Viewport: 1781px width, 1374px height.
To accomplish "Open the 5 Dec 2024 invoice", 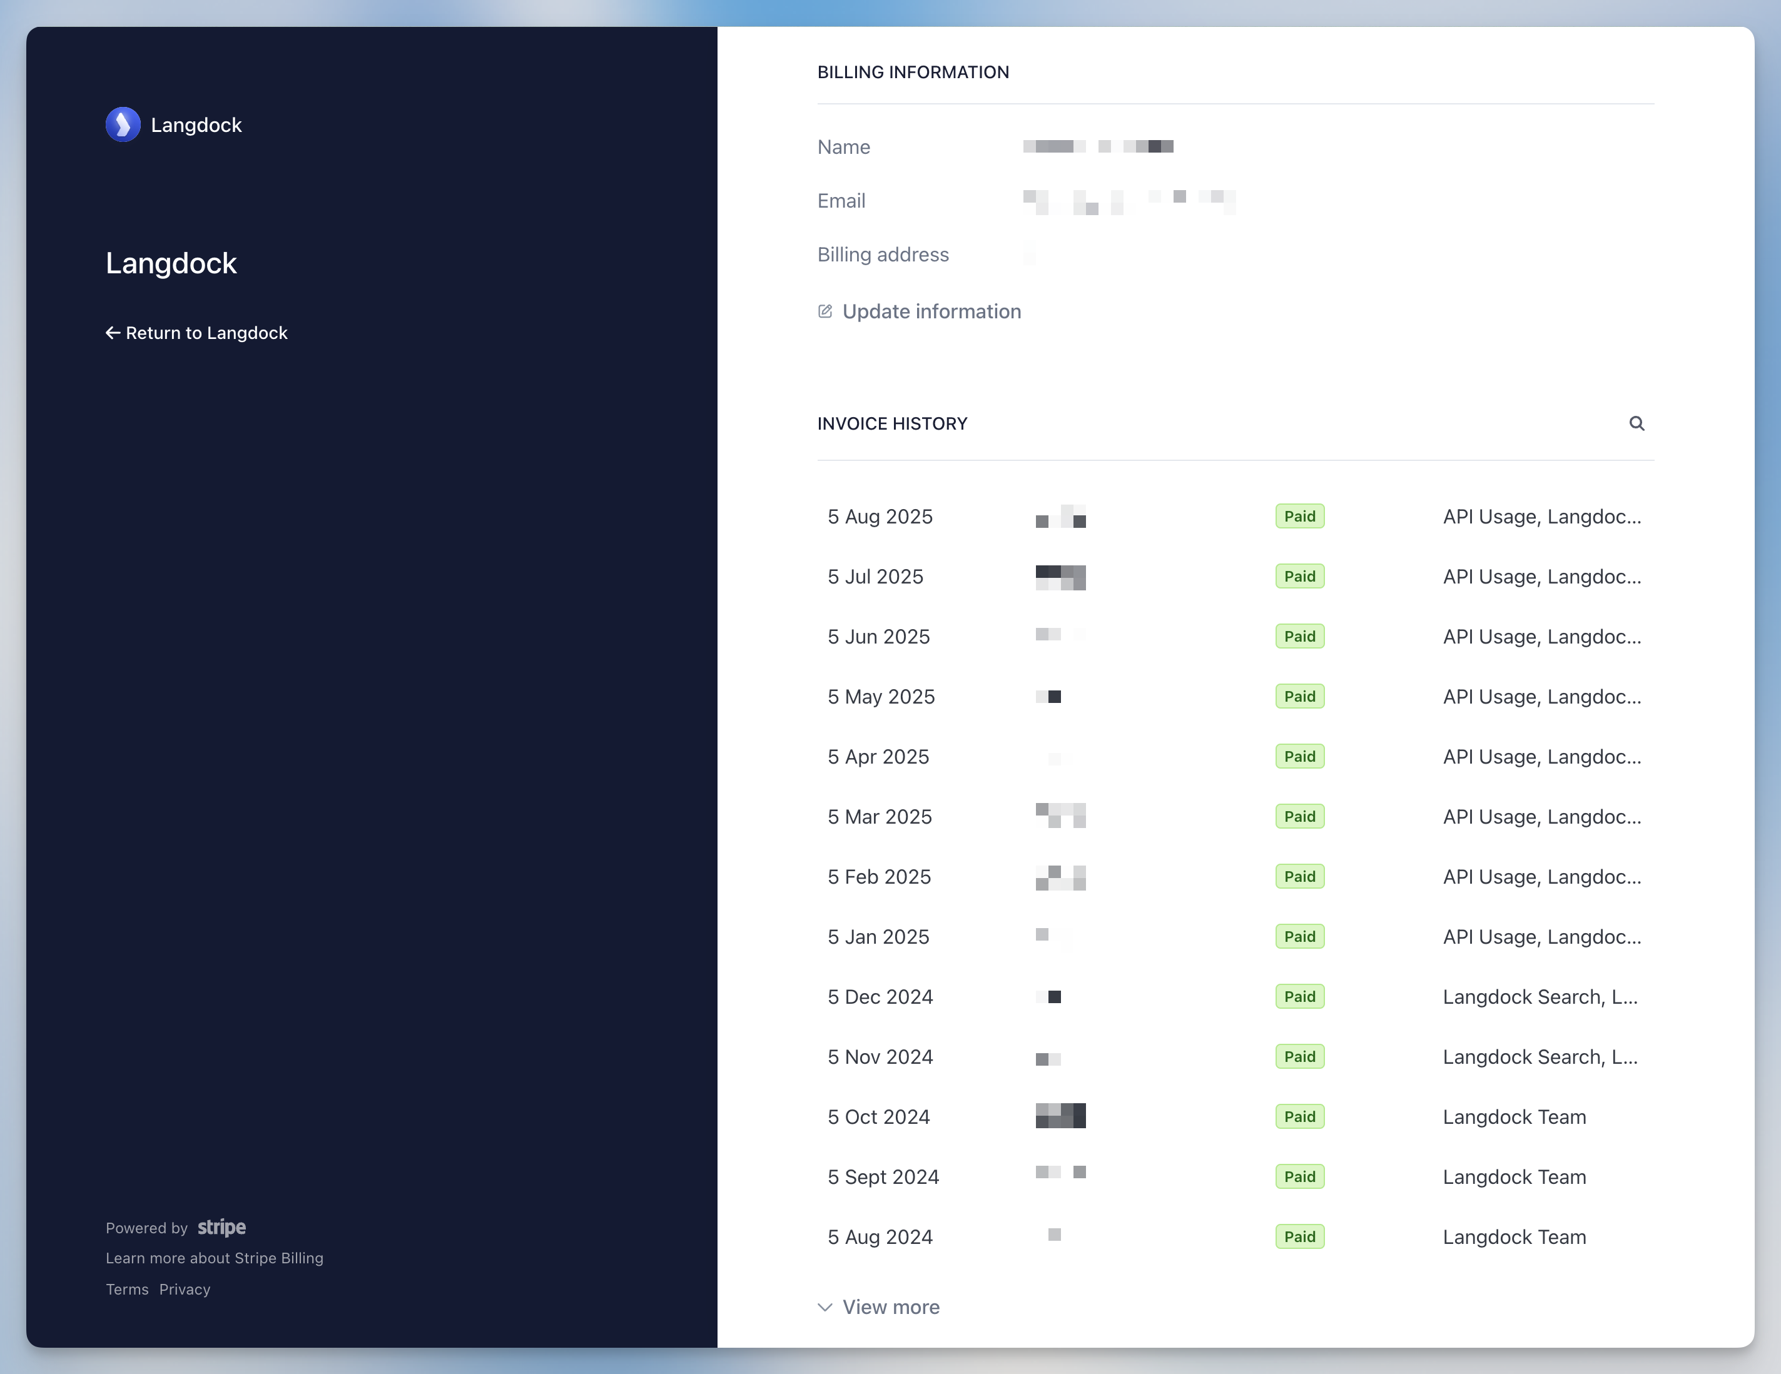I will tap(1236, 996).
